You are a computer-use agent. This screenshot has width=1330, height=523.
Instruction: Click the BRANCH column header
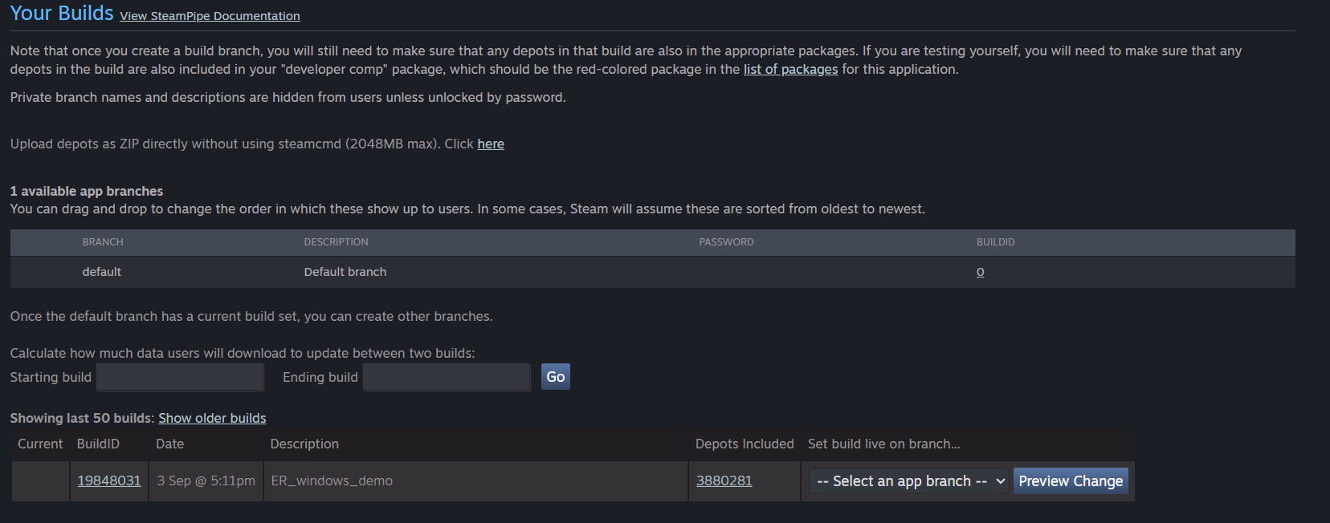pos(103,242)
